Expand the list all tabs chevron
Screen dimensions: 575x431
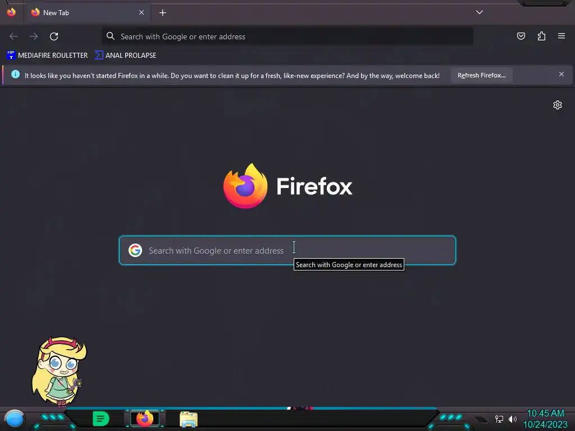coord(480,12)
